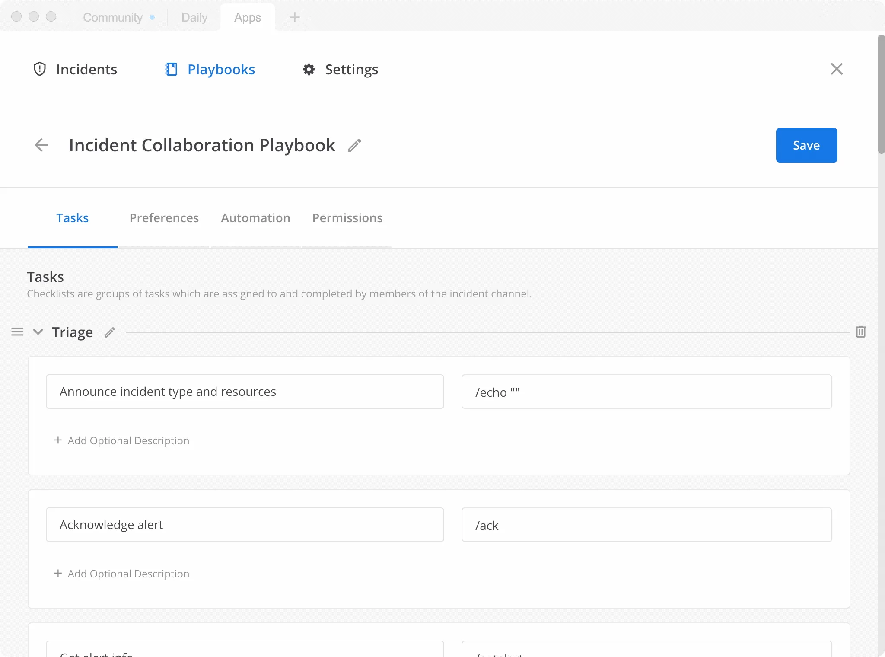Close the panel with the X icon
The width and height of the screenshot is (885, 657).
pyautogui.click(x=837, y=69)
